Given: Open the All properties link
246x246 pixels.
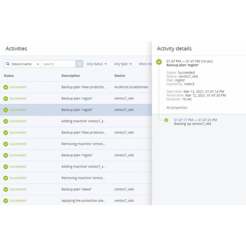Looking at the screenshot, I should [x=177, y=108].
